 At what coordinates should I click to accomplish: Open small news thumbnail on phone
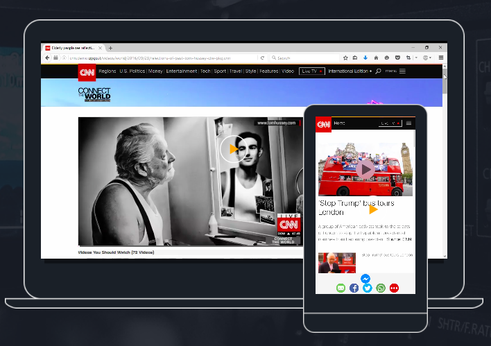pyautogui.click(x=337, y=263)
